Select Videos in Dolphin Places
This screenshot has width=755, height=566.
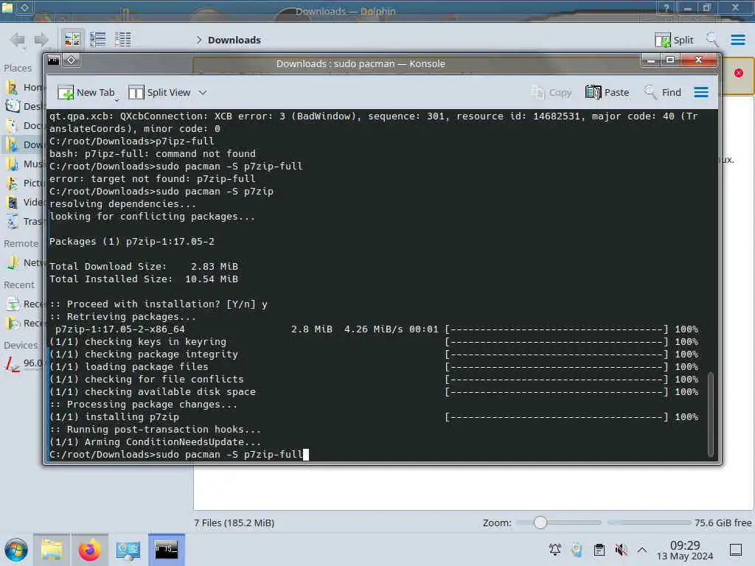24,202
